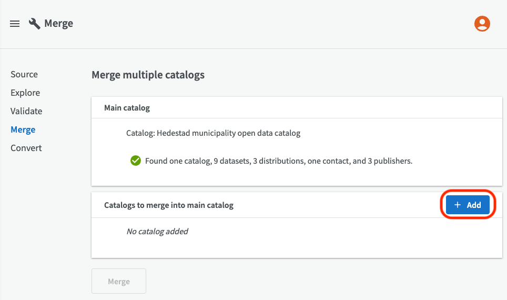Navigate to the Convert section
The image size is (507, 300).
coord(26,148)
